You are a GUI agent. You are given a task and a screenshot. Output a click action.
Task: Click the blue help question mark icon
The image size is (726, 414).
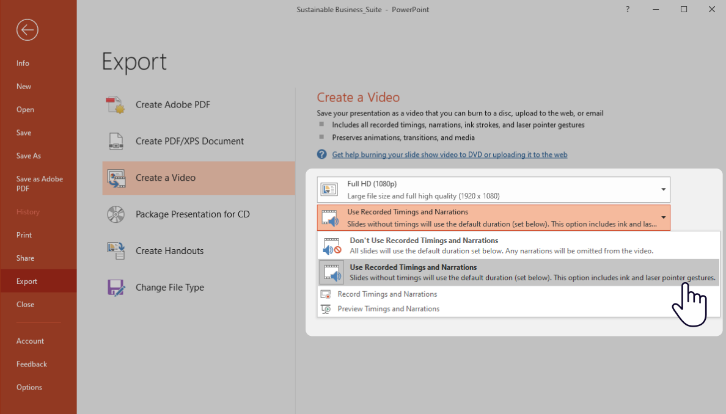point(321,154)
